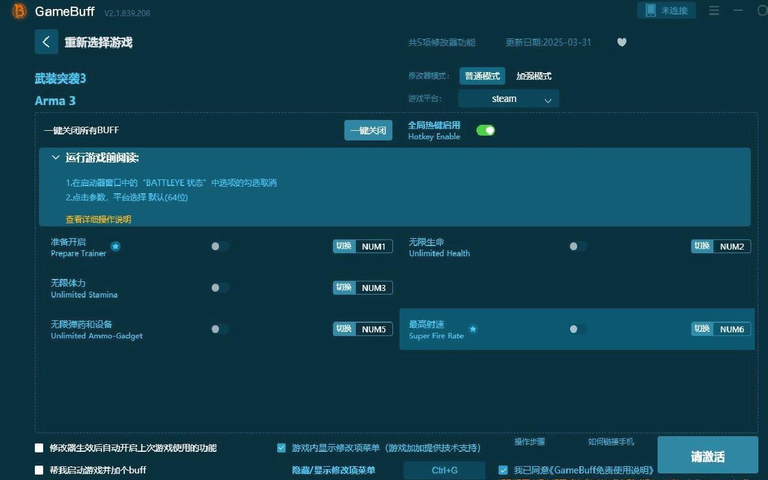Click 切换 for hotkey NUM5
Screen dimensions: 768x480
coord(344,329)
